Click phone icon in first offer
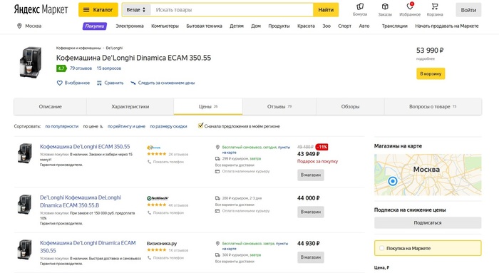Image resolution: width=499 pixels, height=273 pixels. coord(149,162)
